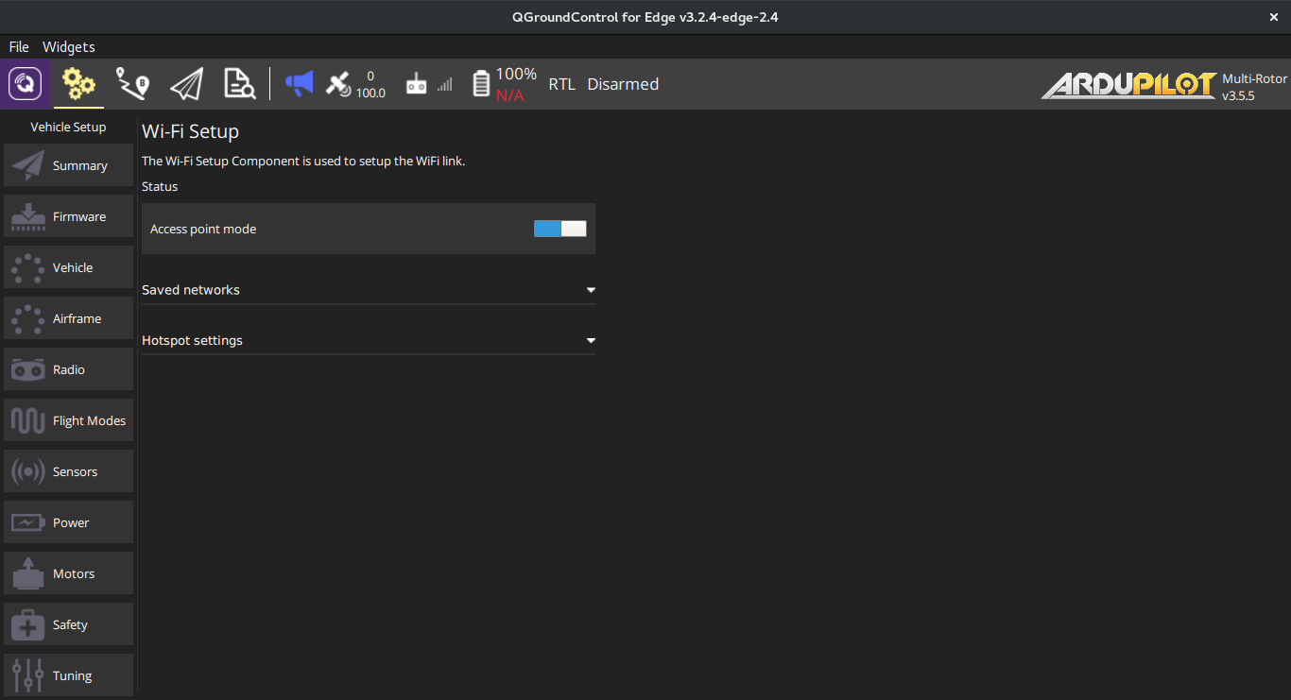Open the File menu
1291x700 pixels.
[x=19, y=46]
